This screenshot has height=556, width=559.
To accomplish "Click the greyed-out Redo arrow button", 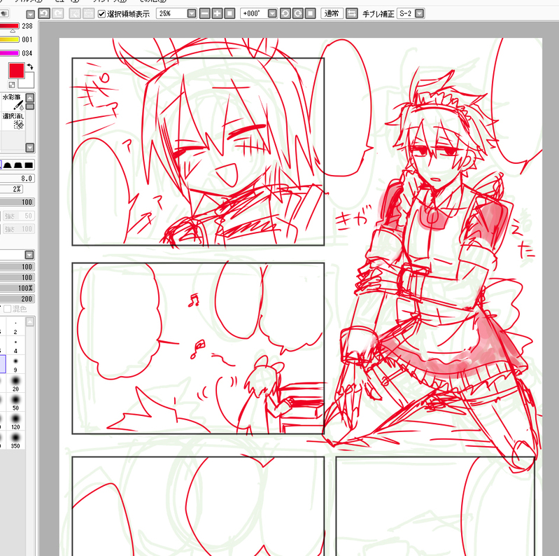I will 58,13.
